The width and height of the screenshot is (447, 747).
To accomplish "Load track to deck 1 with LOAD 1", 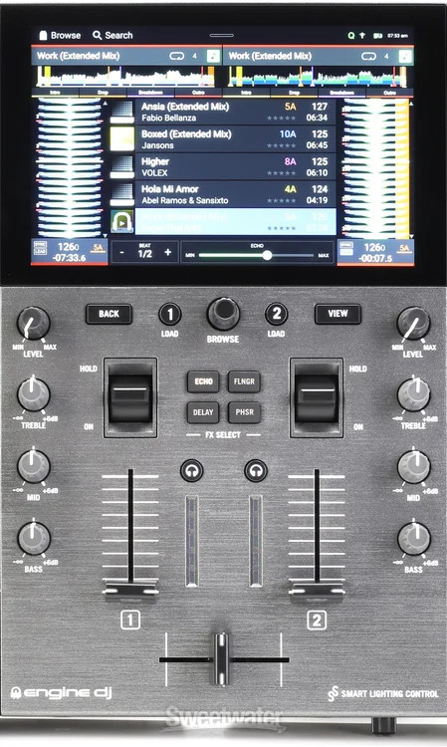I will (170, 314).
